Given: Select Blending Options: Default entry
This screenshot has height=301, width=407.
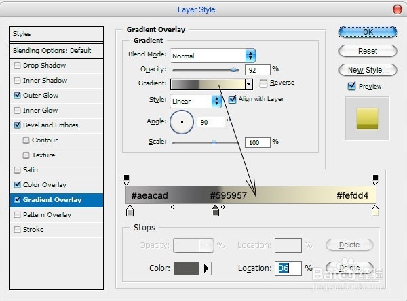Looking at the screenshot, I should 52,51.
